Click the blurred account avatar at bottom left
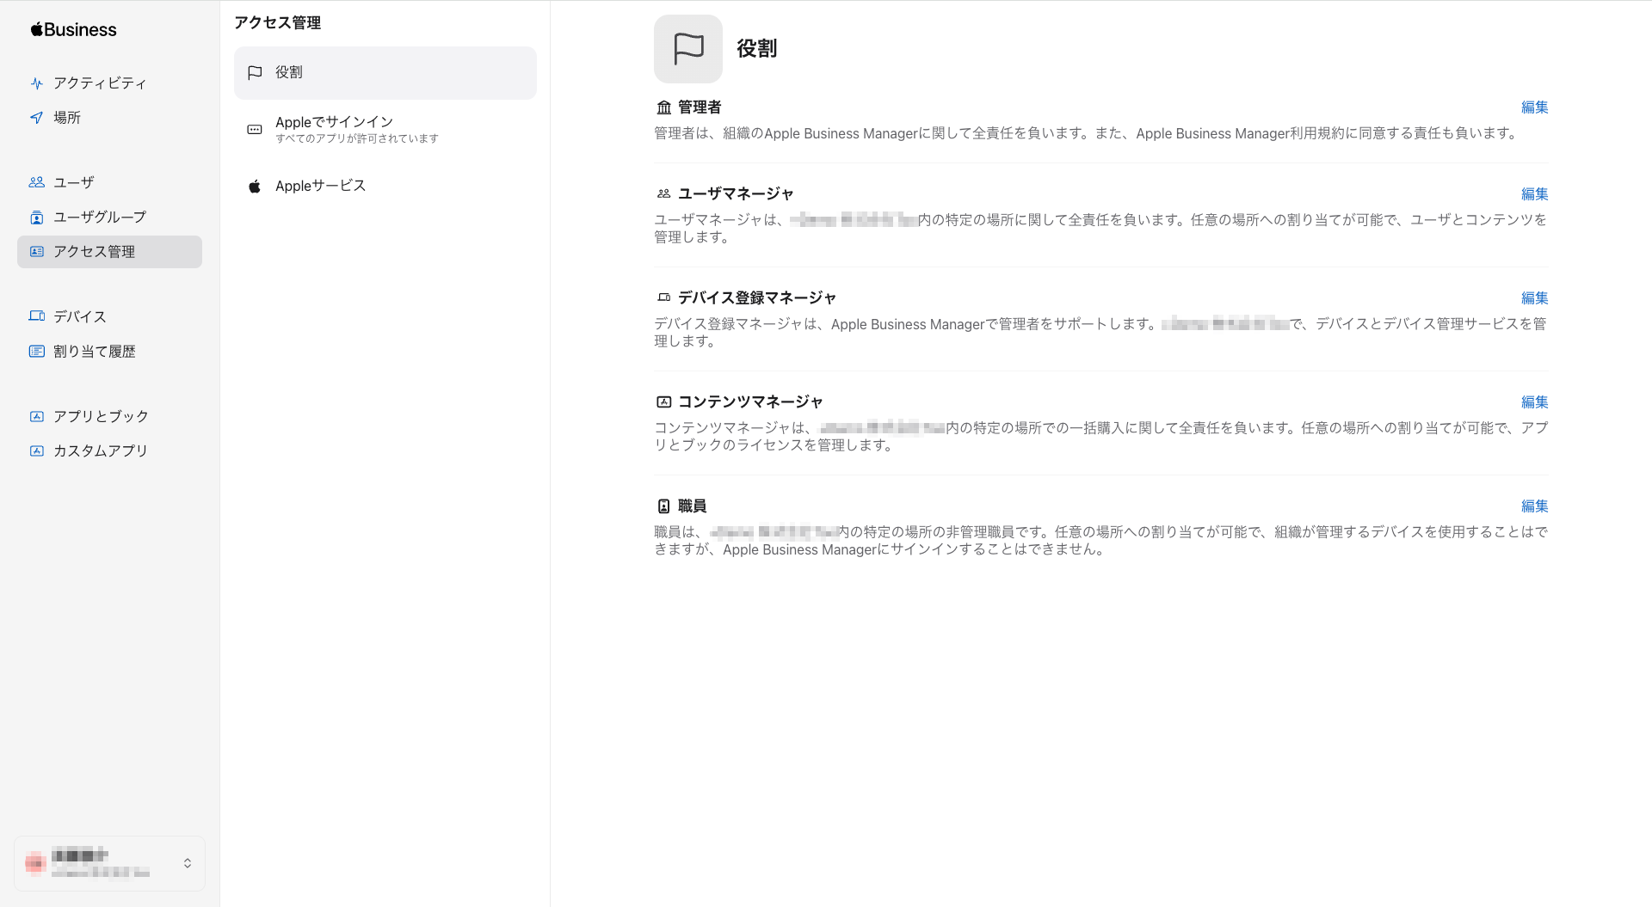The height and width of the screenshot is (907, 1652). [x=35, y=863]
